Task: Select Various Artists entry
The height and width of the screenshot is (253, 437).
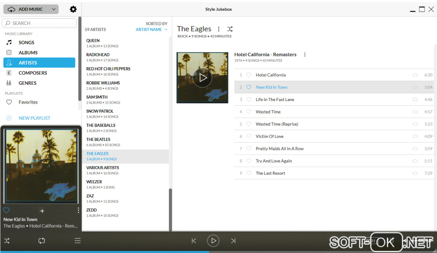Action: (126, 170)
